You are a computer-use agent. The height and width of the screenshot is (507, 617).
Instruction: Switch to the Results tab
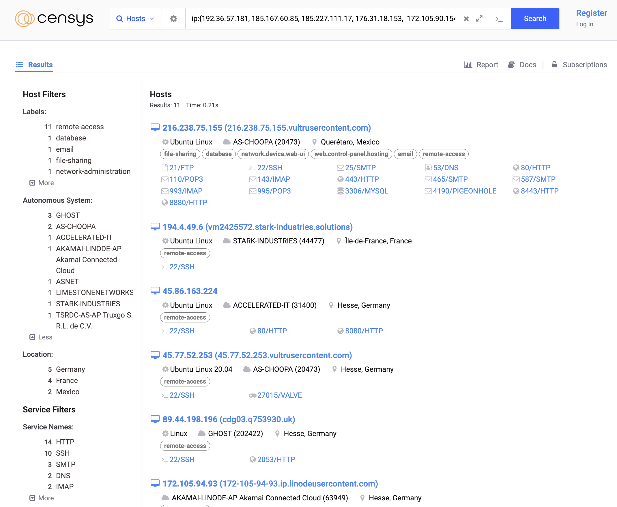pyautogui.click(x=34, y=65)
